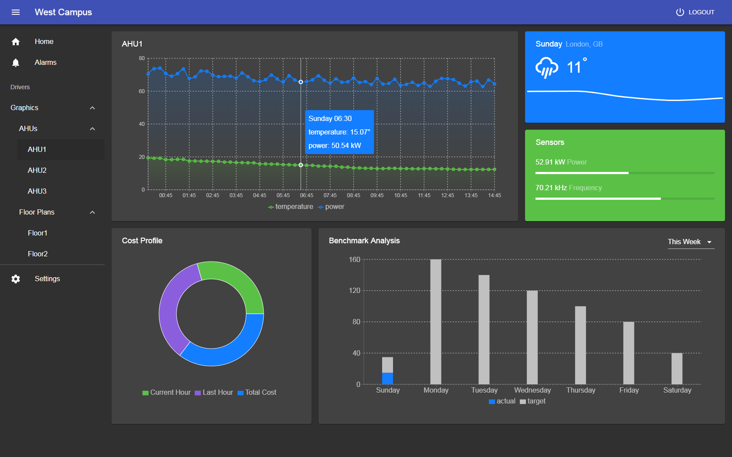Collapse the Graphics section chevron
Image resolution: width=732 pixels, height=457 pixels.
coord(92,108)
